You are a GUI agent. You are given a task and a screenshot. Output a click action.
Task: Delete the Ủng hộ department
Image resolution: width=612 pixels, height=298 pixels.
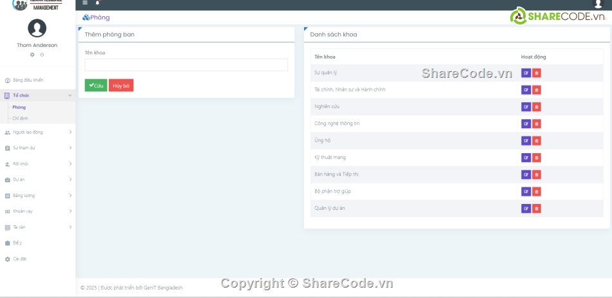point(536,141)
